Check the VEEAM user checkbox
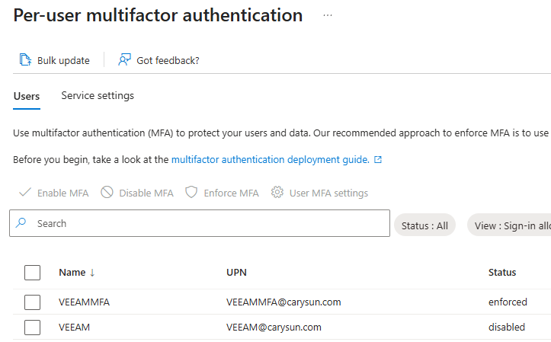This screenshot has width=551, height=342. pos(32,328)
